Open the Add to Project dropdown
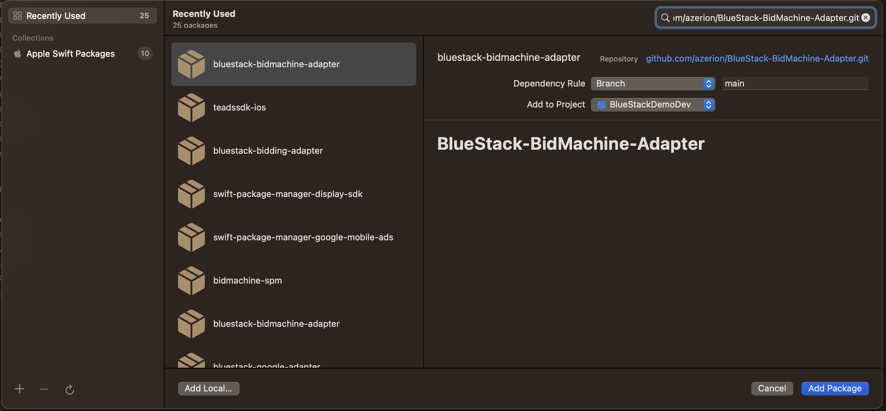Image resolution: width=886 pixels, height=411 pixels. click(652, 104)
